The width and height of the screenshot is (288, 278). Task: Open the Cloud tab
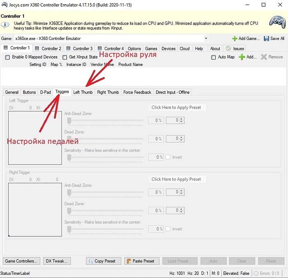(185, 49)
